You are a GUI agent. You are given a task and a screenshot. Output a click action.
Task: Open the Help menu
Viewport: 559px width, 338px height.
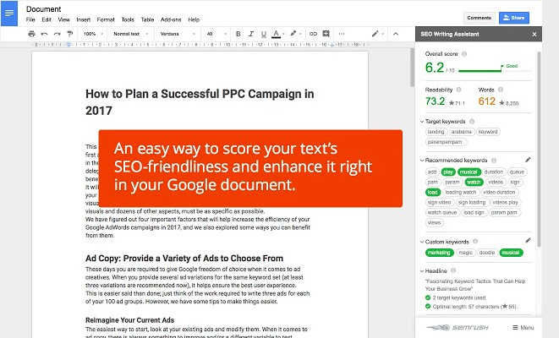(194, 19)
